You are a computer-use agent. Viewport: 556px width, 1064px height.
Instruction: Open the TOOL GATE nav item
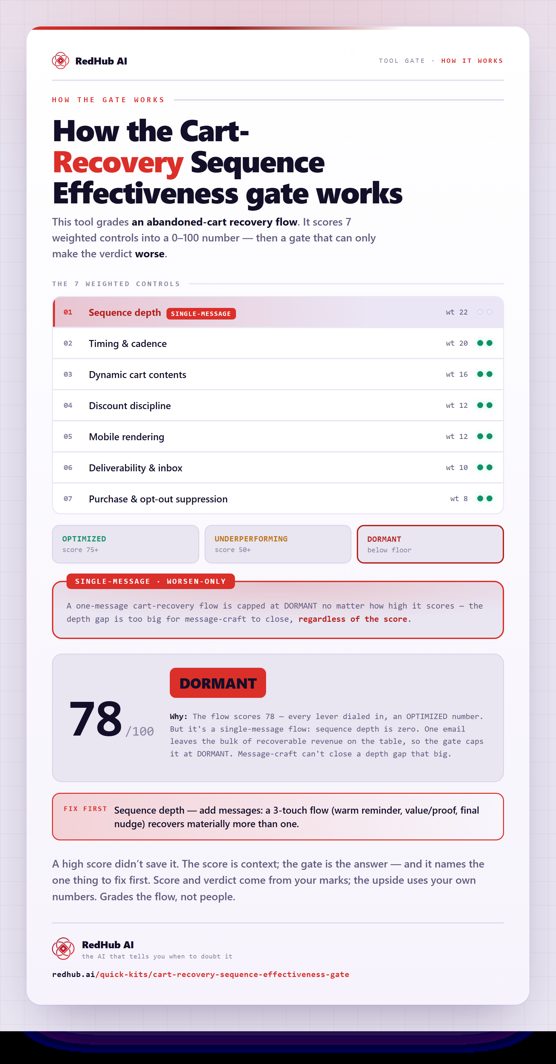pos(402,61)
